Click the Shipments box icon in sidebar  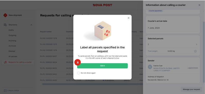pyautogui.click(x=5, y=25)
